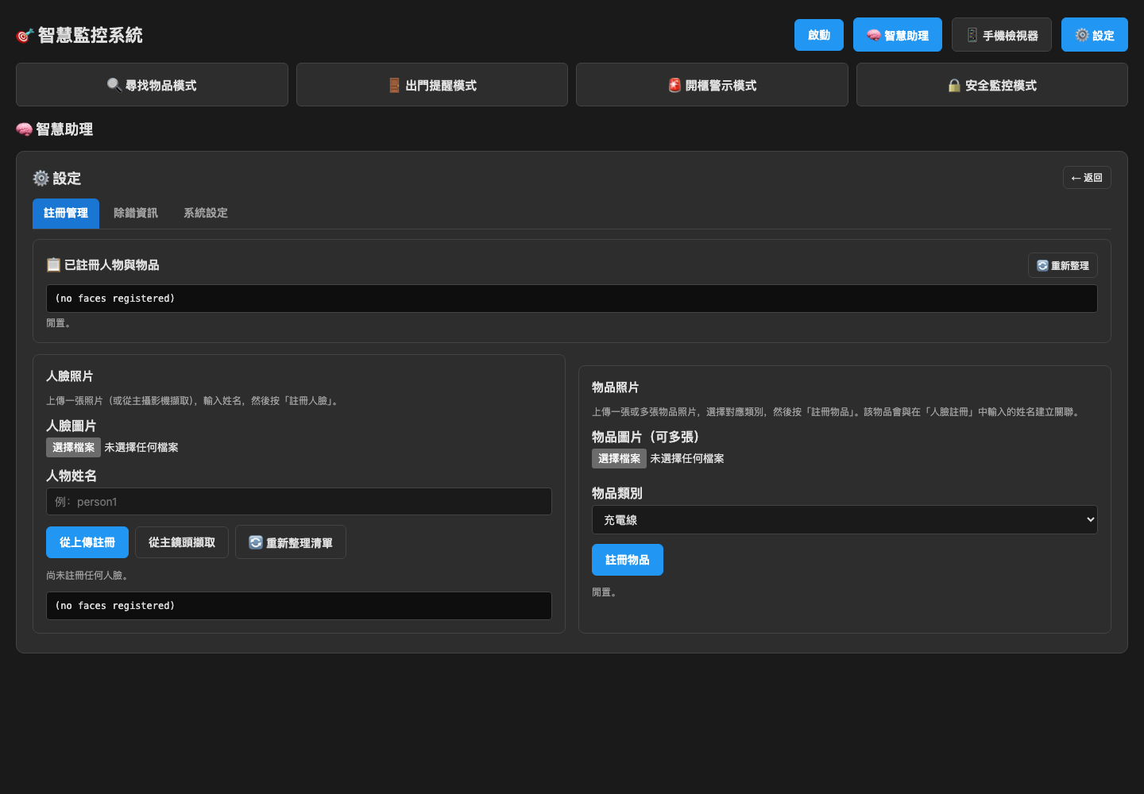Click the phone icon in 手機檢視器 button

[x=972, y=35]
